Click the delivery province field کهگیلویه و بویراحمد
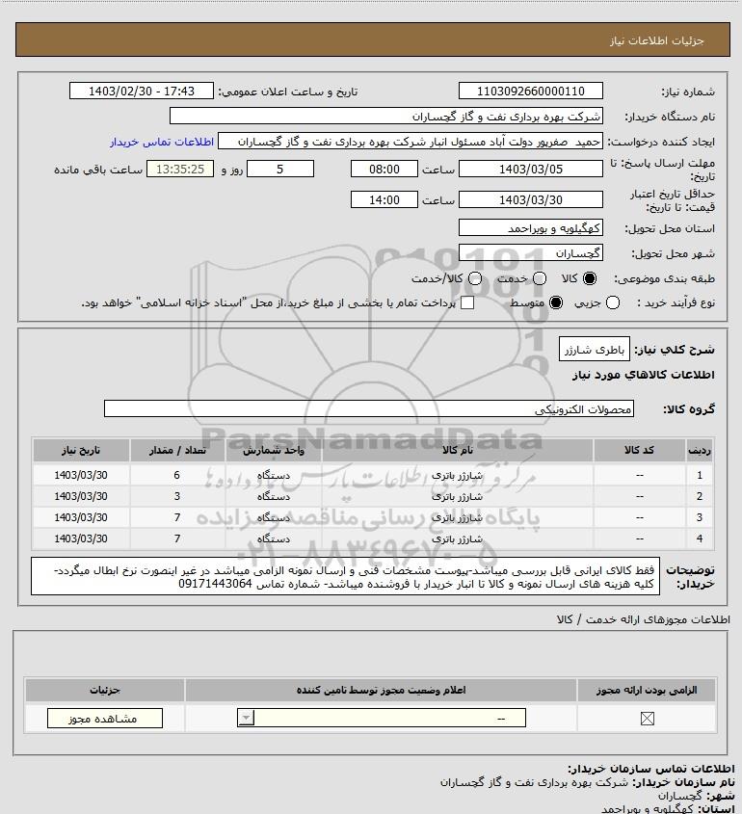742x814 pixels. pos(531,228)
